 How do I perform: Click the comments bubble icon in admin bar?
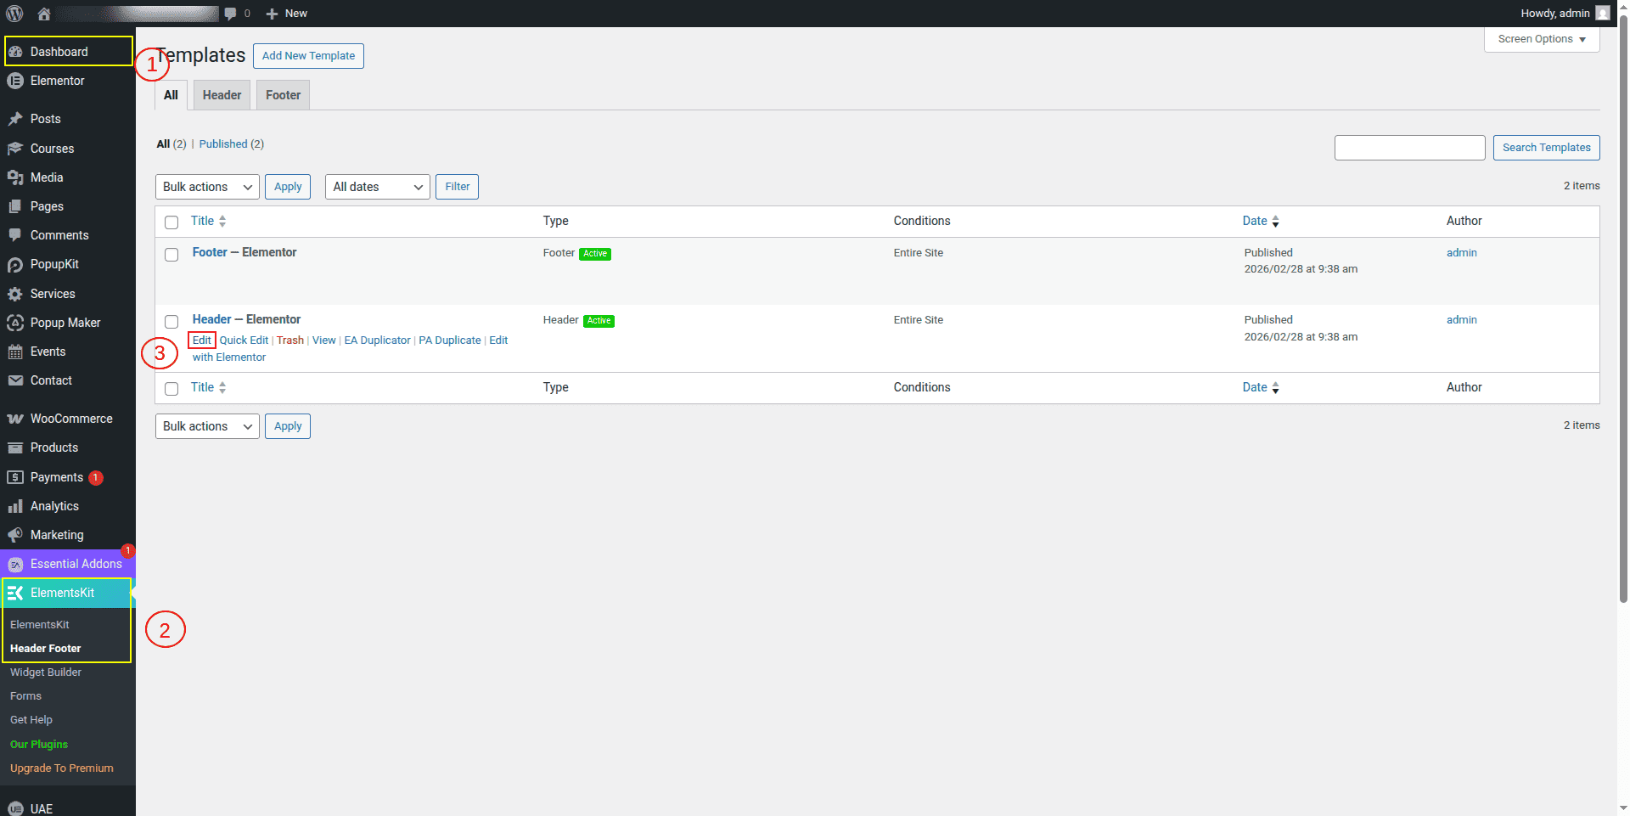[230, 14]
